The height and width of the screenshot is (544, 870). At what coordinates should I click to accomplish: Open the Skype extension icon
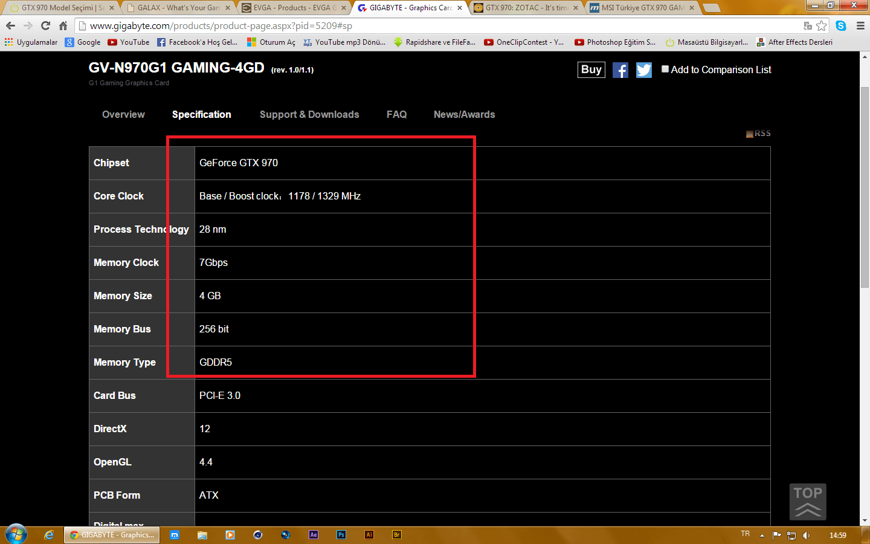[x=841, y=25]
